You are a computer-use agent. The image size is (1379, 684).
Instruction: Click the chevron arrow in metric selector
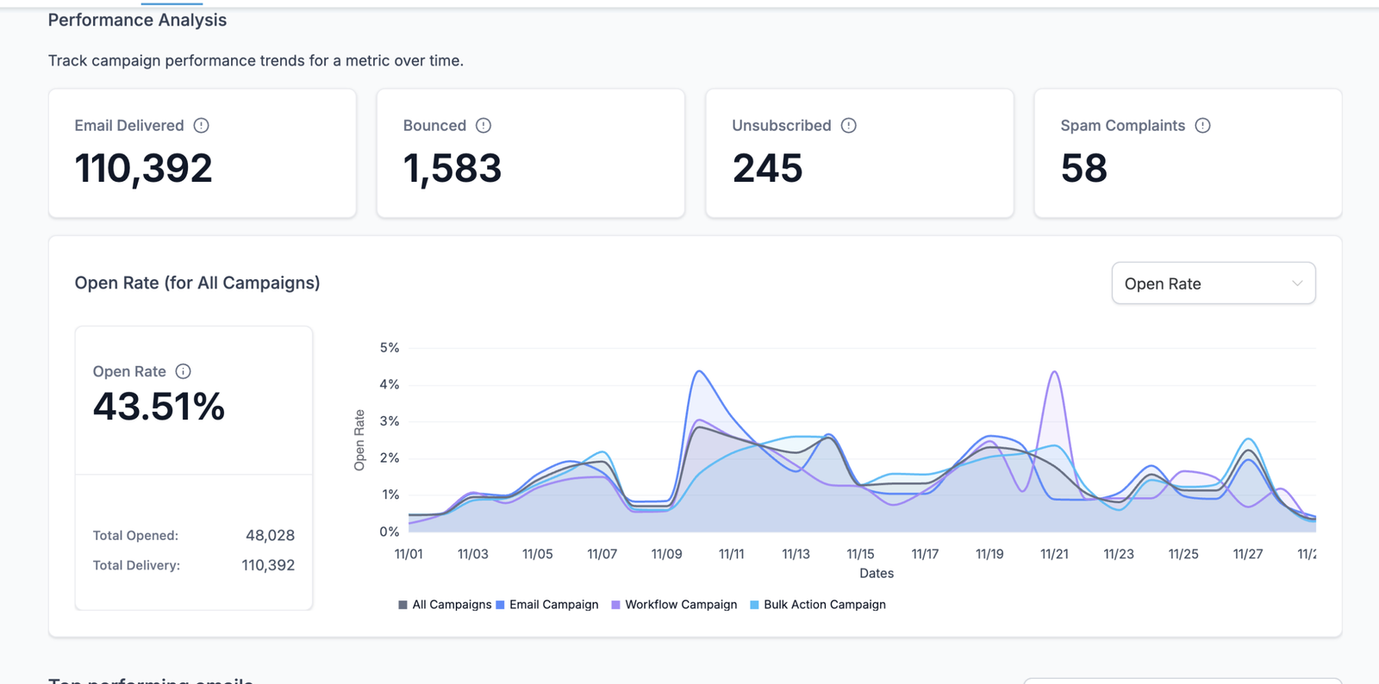1296,283
